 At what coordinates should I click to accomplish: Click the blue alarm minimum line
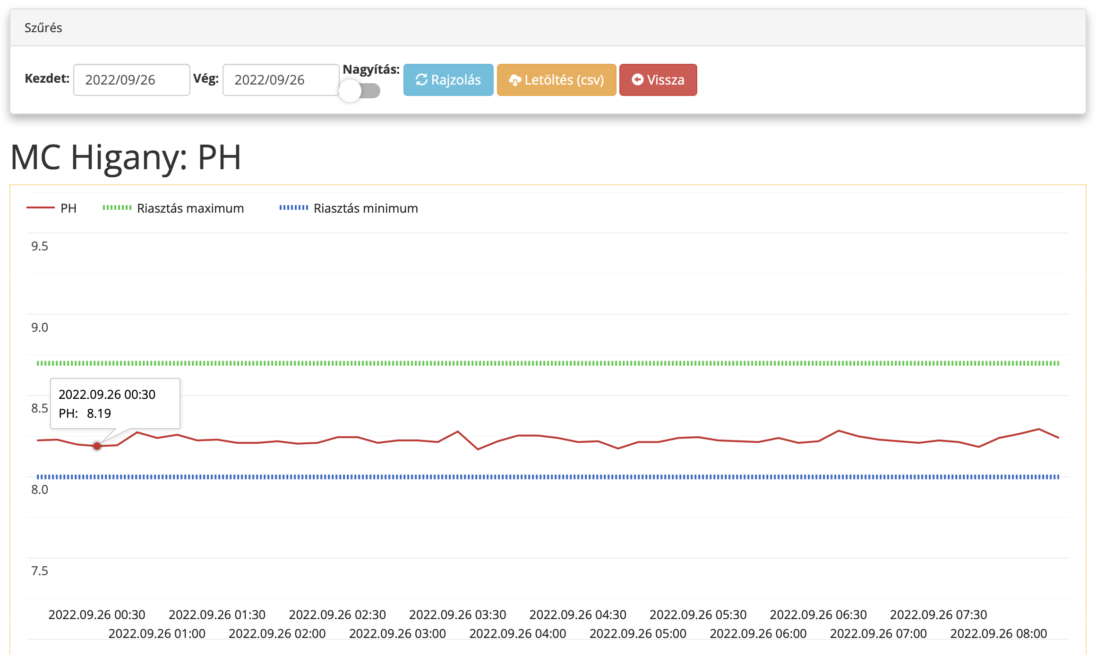[548, 477]
